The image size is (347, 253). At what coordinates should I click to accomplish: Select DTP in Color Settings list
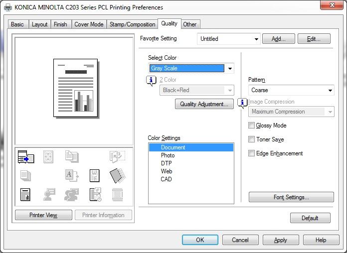pyautogui.click(x=191, y=163)
